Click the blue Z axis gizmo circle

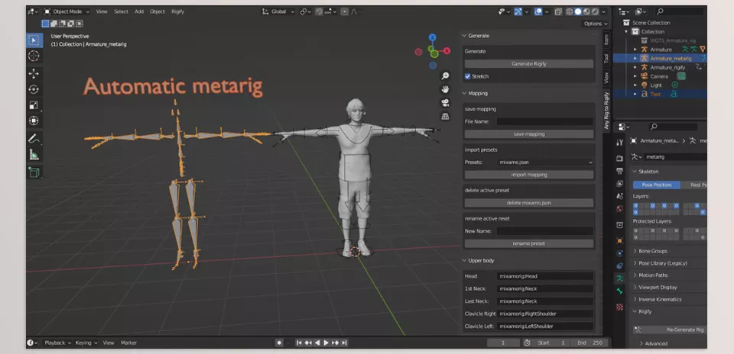433,37
